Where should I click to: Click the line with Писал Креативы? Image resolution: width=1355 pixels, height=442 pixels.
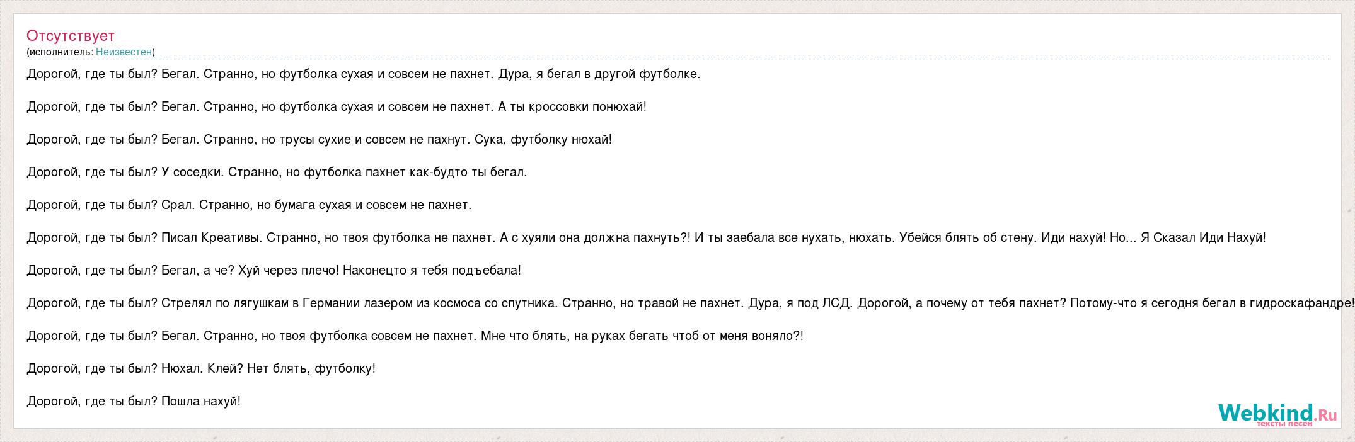(646, 237)
